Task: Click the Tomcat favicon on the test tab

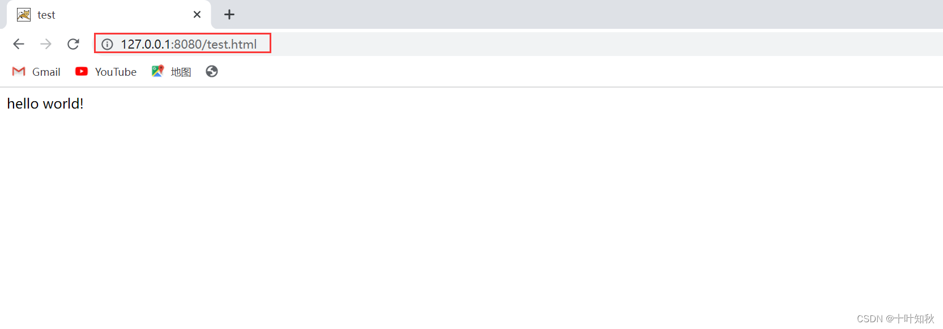Action: (x=24, y=15)
